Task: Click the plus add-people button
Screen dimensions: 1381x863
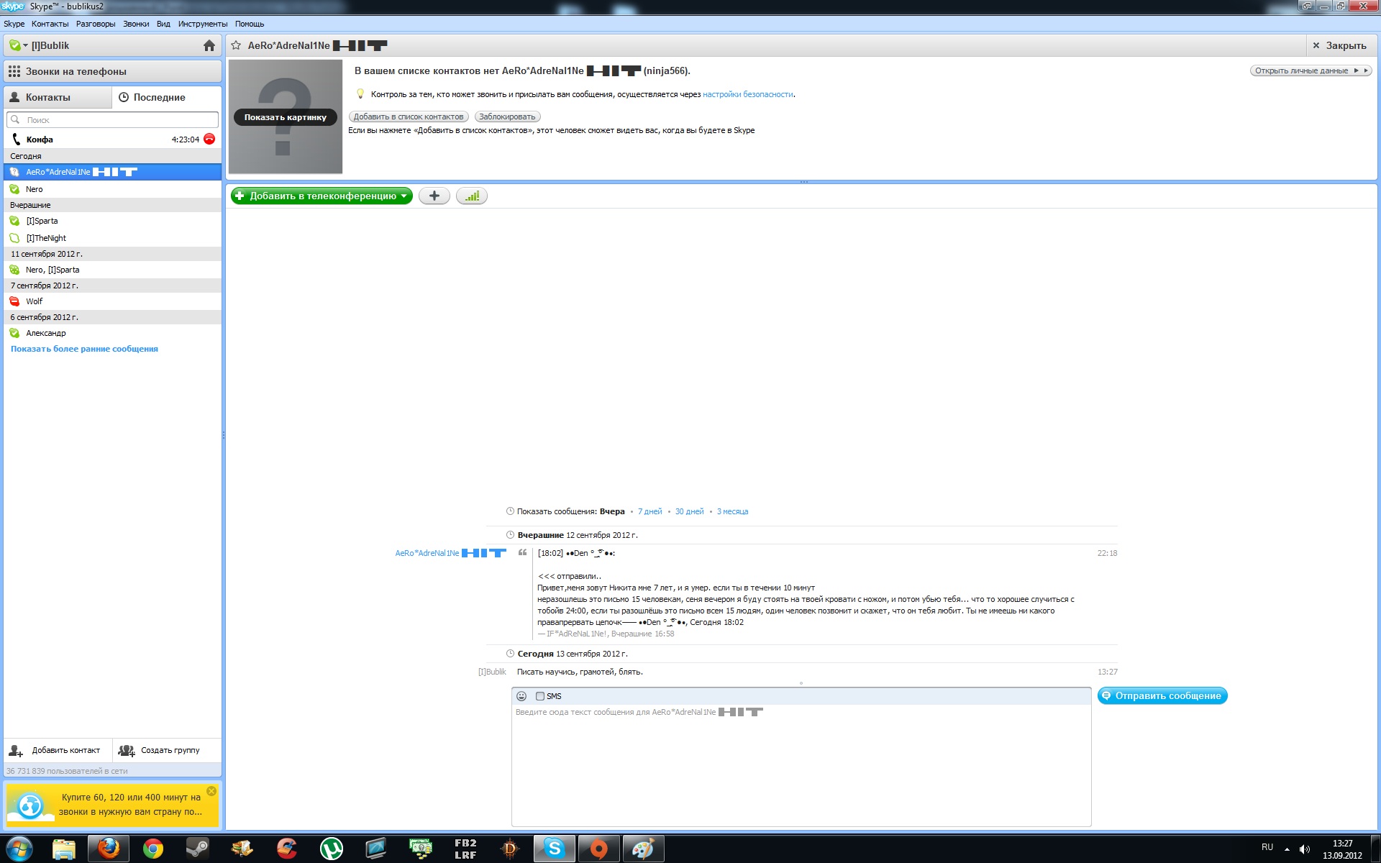Action: click(434, 196)
